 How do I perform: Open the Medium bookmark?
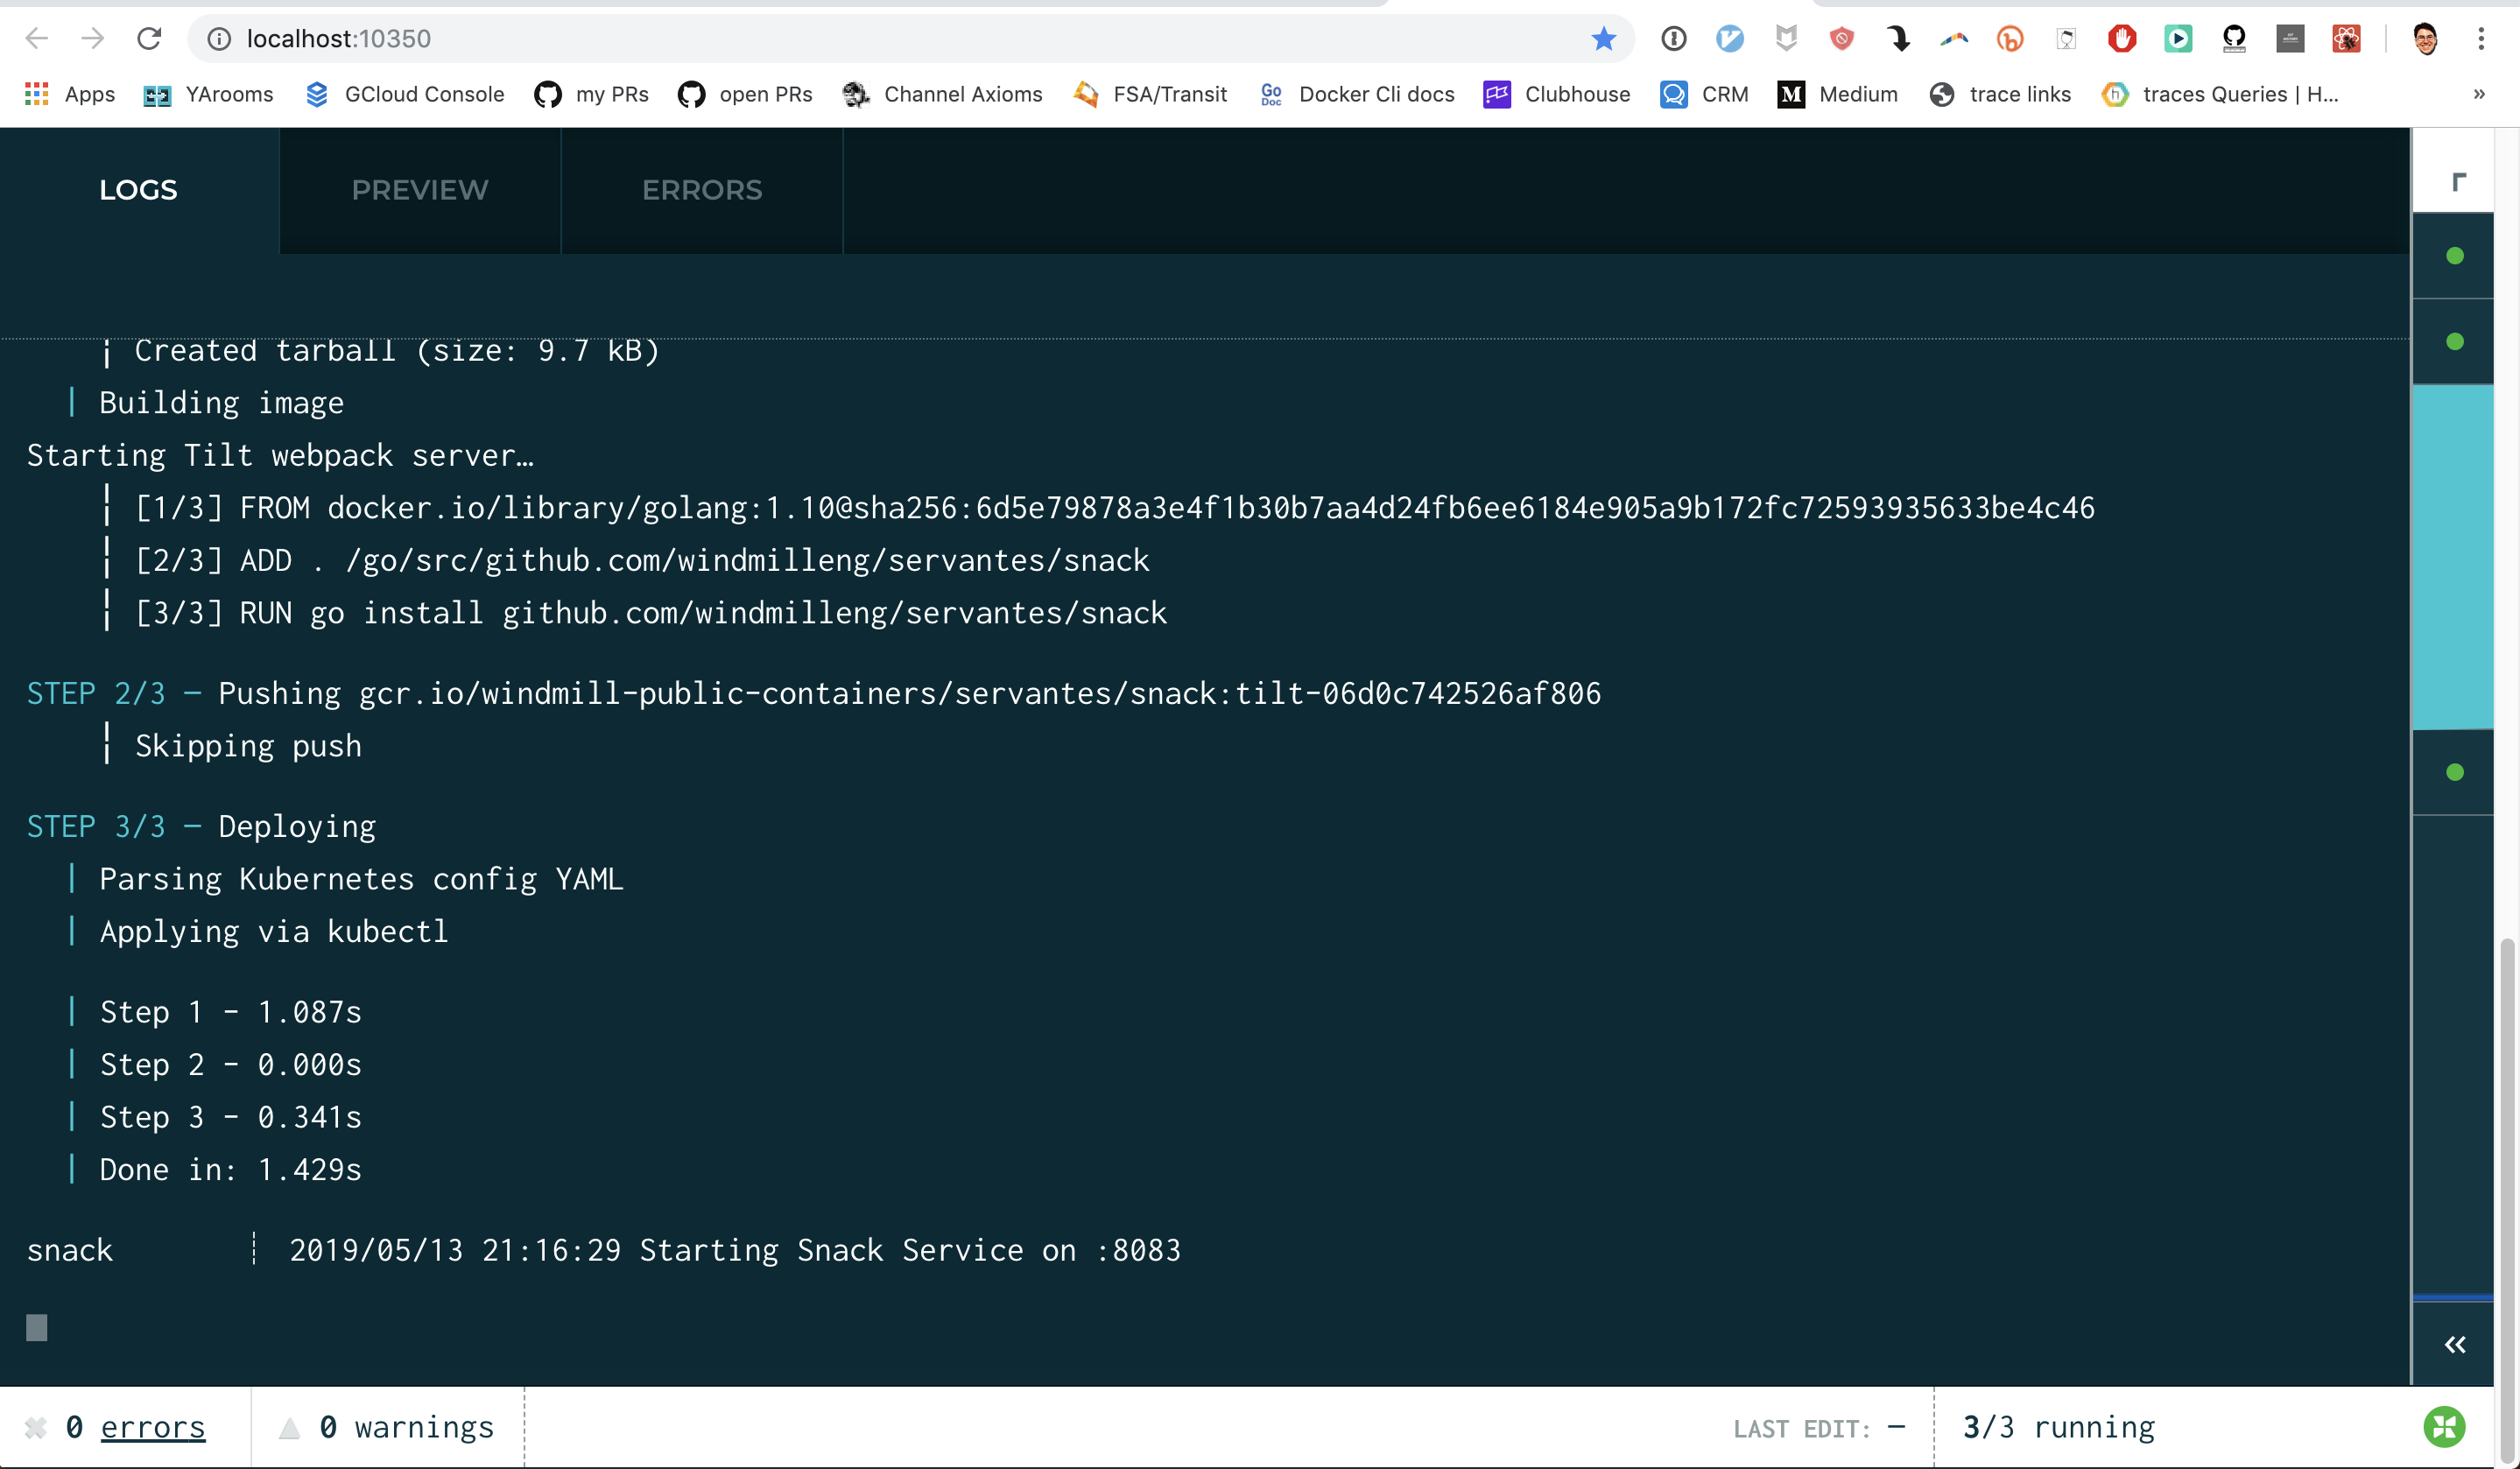1837,94
